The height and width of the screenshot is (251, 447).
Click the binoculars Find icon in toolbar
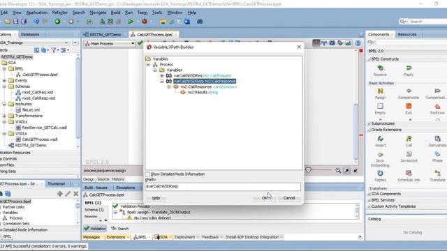point(200,22)
